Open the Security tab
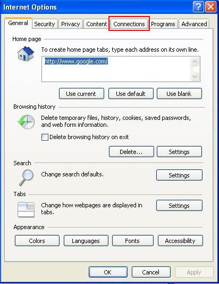219x284 pixels. coord(45,24)
